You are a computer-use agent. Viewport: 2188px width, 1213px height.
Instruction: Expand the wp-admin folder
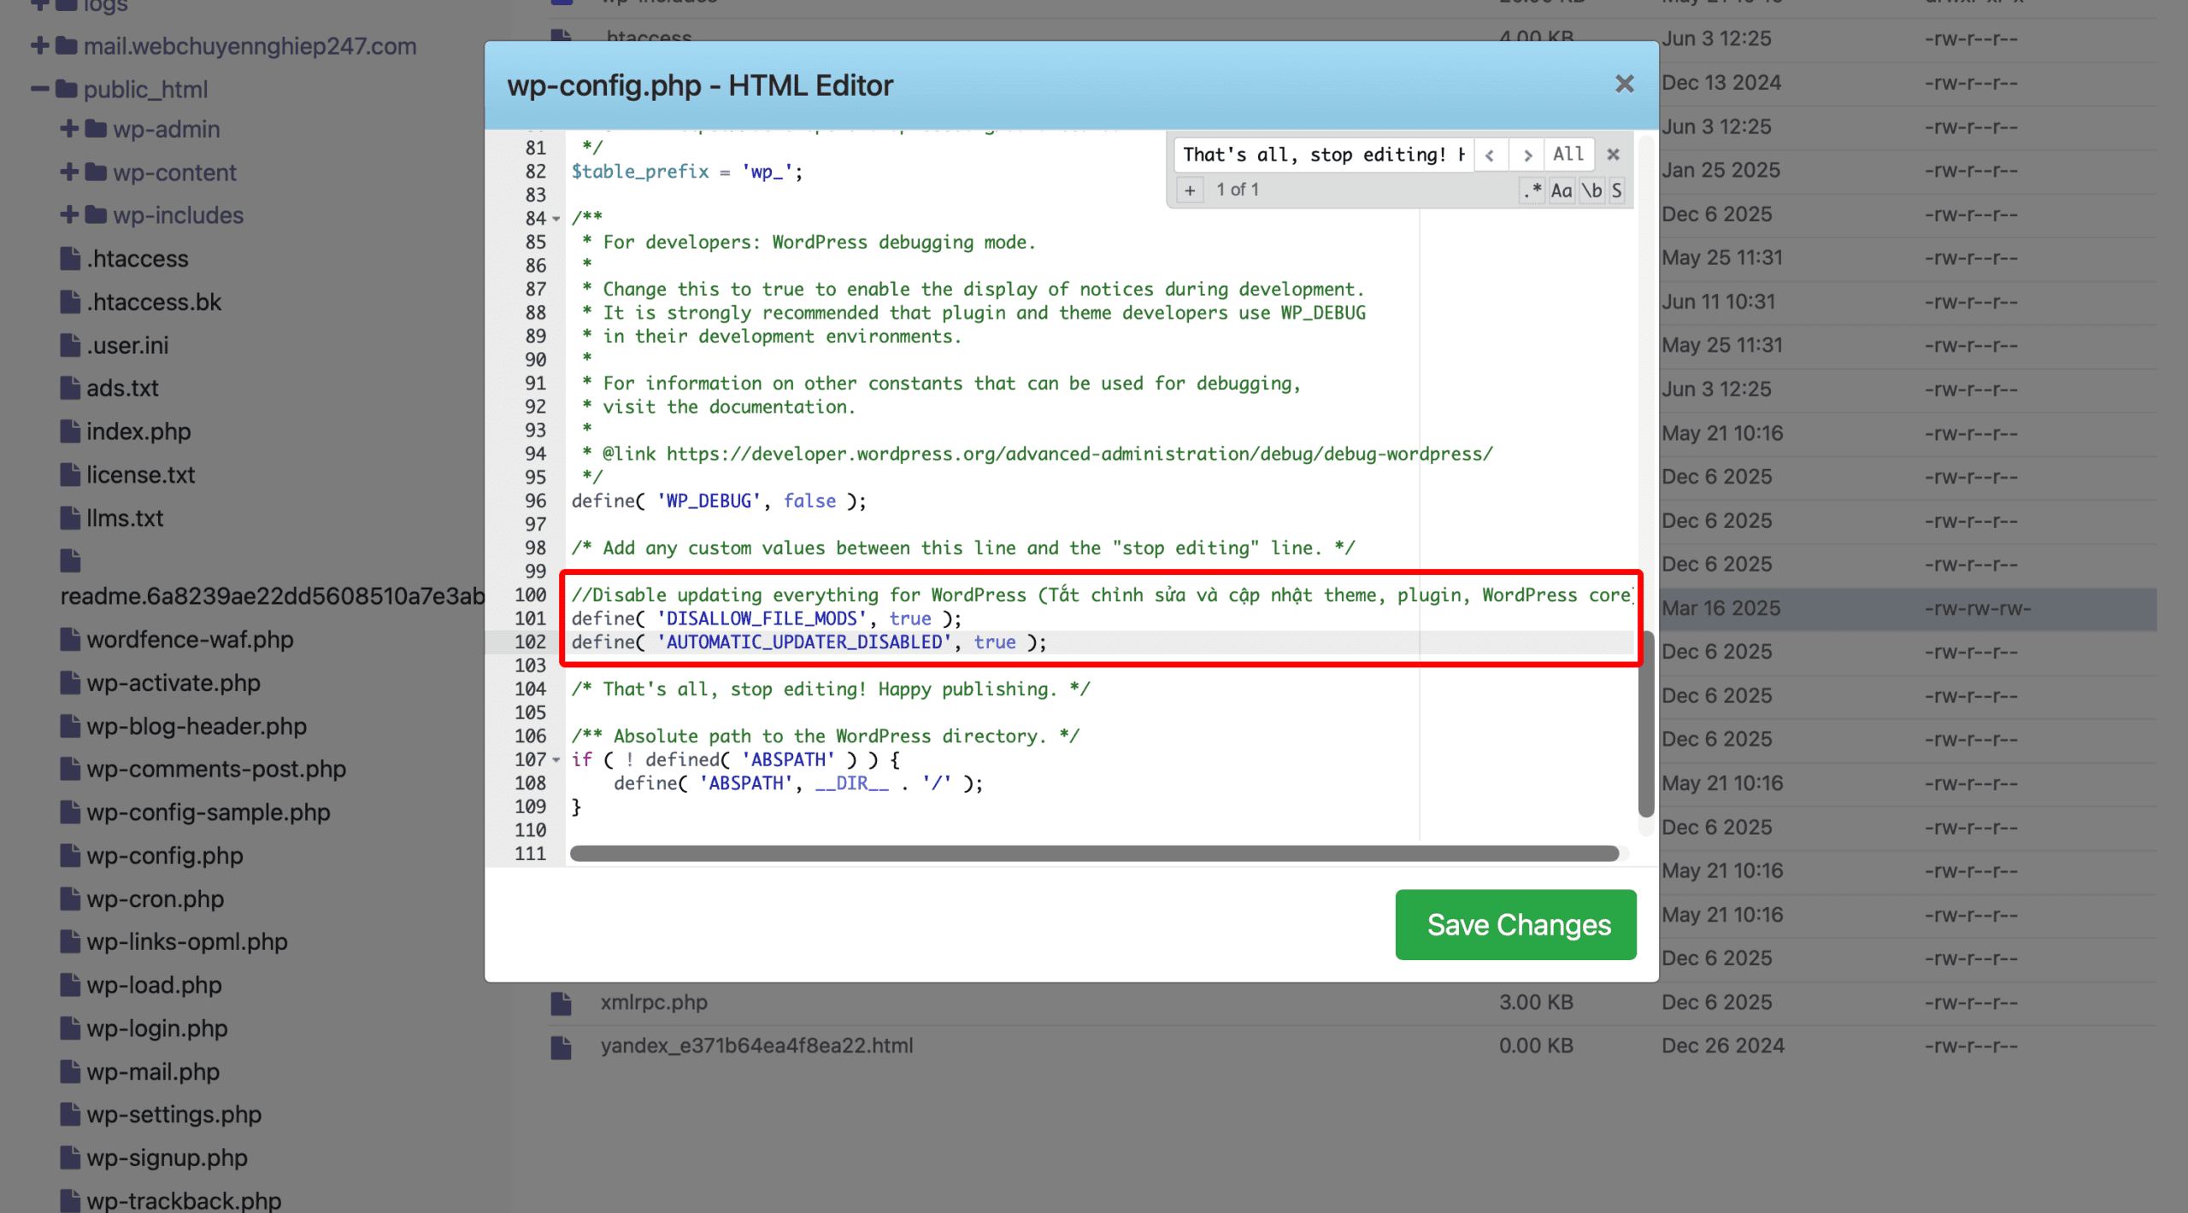point(69,129)
